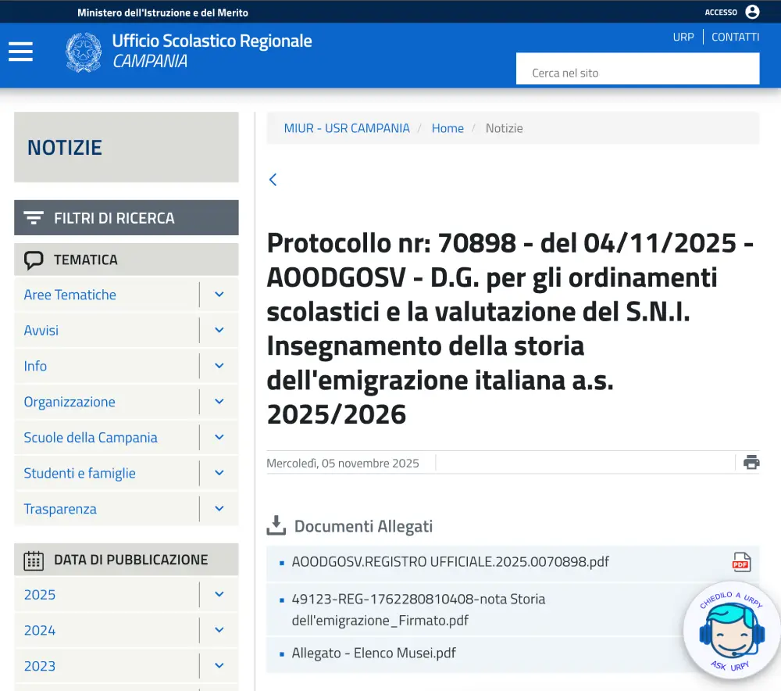781x691 pixels.
Task: Expand the 2025 publication year filter
Action: (219, 595)
